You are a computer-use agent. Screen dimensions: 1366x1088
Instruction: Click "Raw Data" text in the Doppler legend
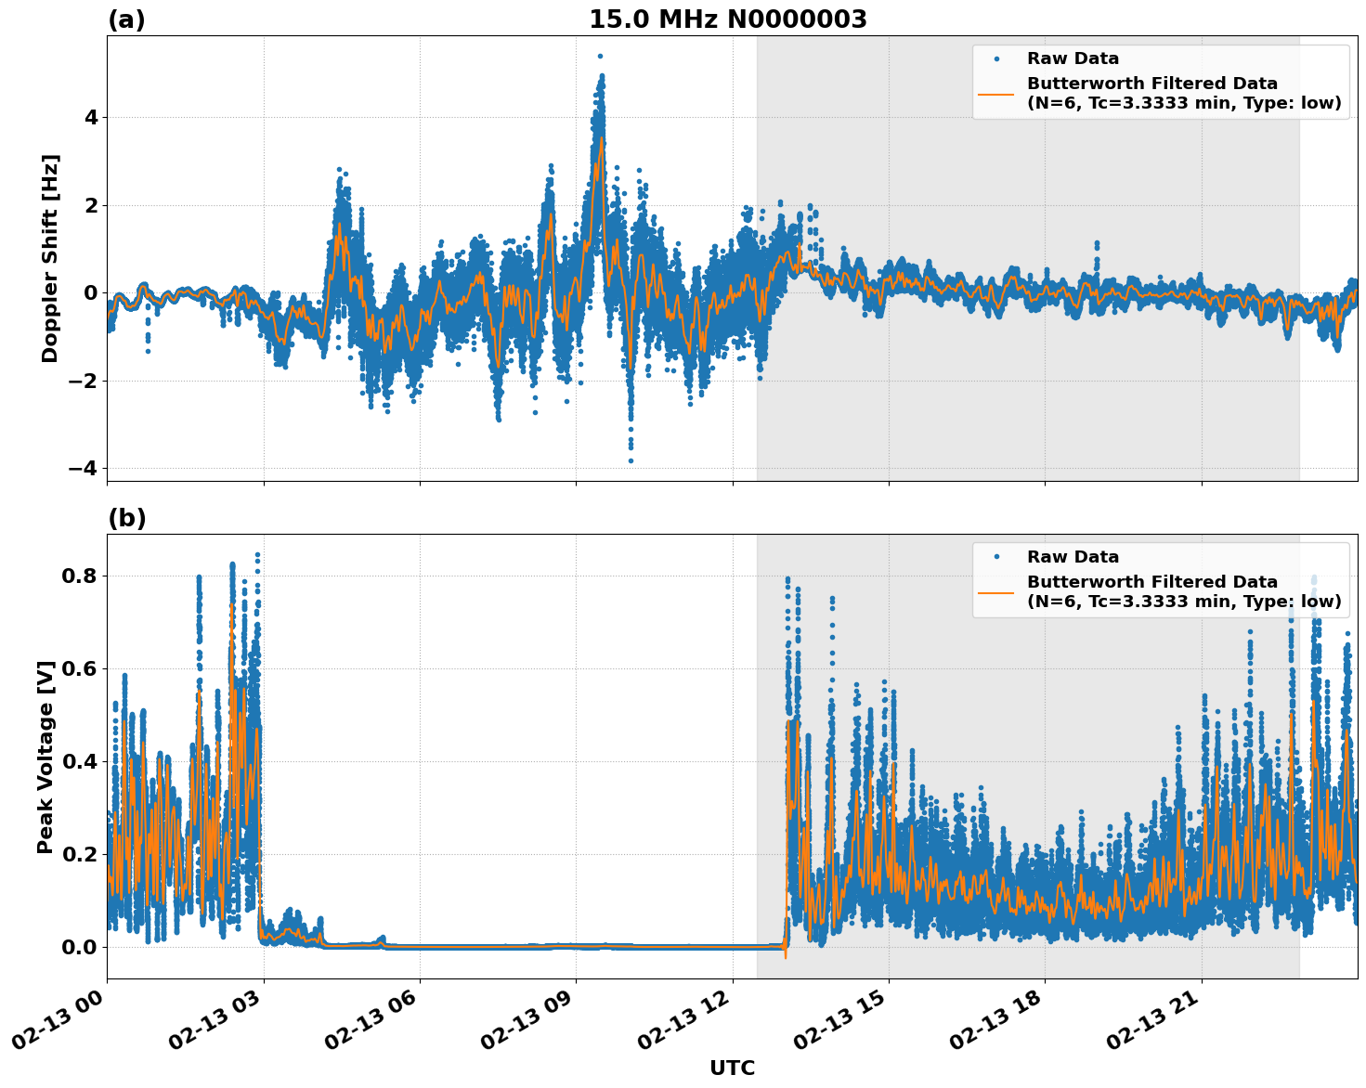tap(1073, 59)
